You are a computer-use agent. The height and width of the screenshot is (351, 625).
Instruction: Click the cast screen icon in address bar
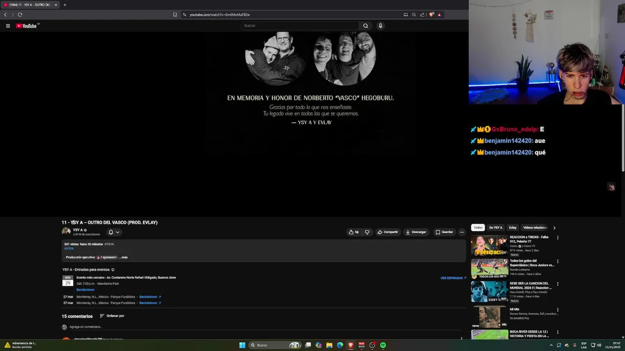(x=405, y=15)
